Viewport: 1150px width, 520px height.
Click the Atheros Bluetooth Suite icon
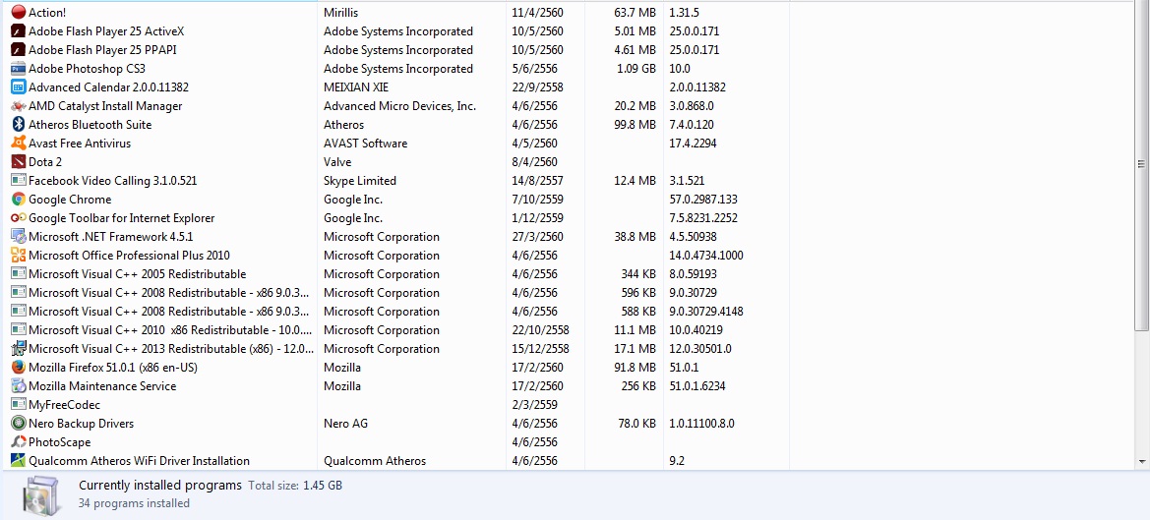19,125
